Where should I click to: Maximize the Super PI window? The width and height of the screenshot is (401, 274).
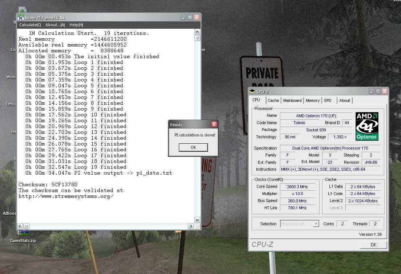[x=190, y=17]
